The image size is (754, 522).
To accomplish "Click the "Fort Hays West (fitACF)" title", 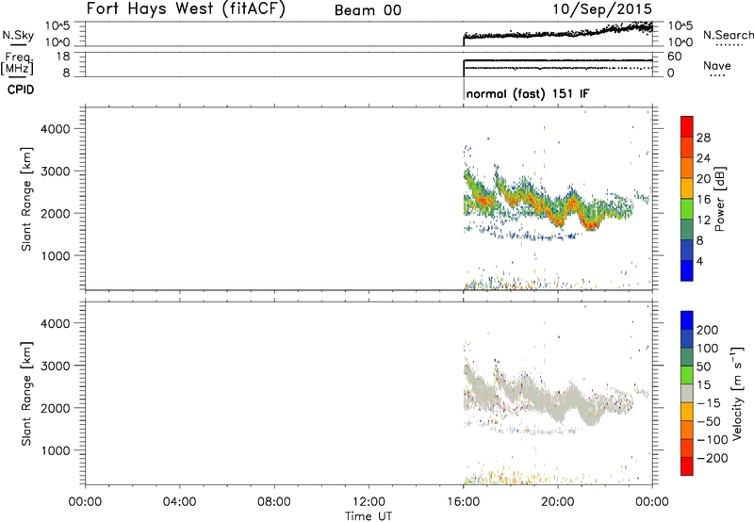I will tap(186, 8).
